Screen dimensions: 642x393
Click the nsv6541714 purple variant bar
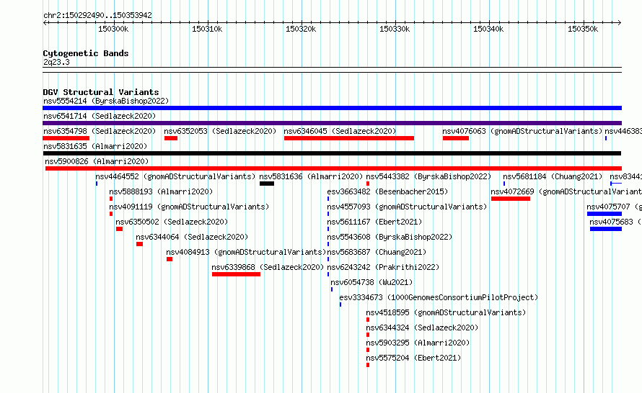tap(332, 123)
